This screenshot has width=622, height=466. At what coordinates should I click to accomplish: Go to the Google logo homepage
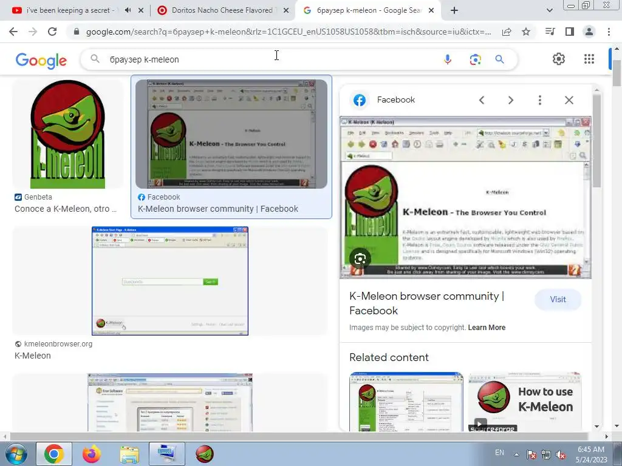41,60
